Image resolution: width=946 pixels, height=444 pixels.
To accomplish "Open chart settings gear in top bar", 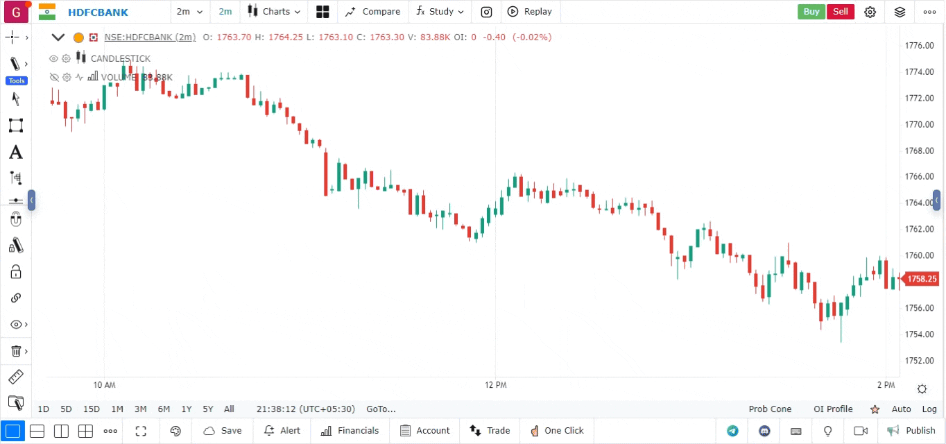I will (x=870, y=12).
